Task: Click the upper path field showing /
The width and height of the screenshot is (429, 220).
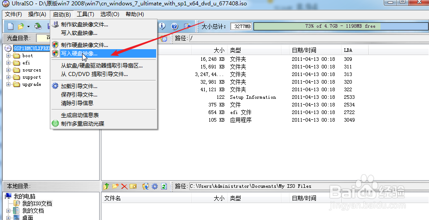Action: 309,38
